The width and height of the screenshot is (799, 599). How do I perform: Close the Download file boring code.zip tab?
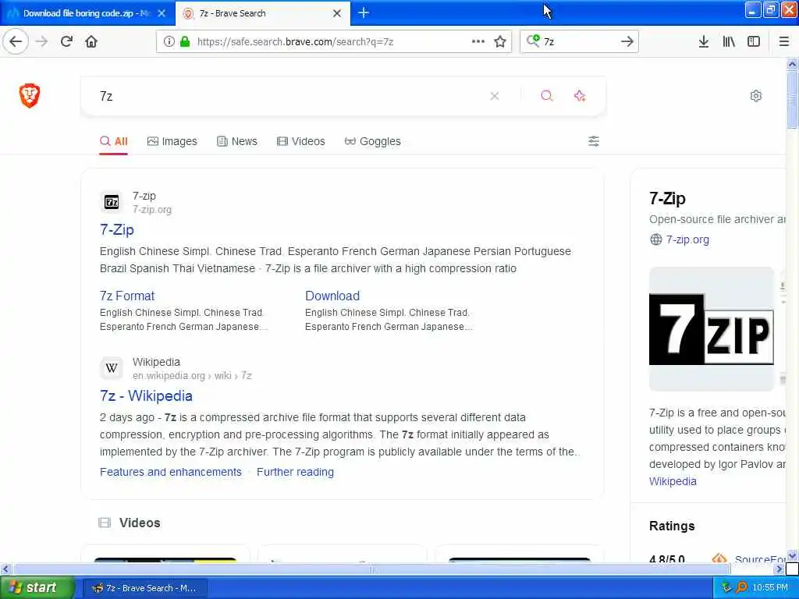(162, 13)
